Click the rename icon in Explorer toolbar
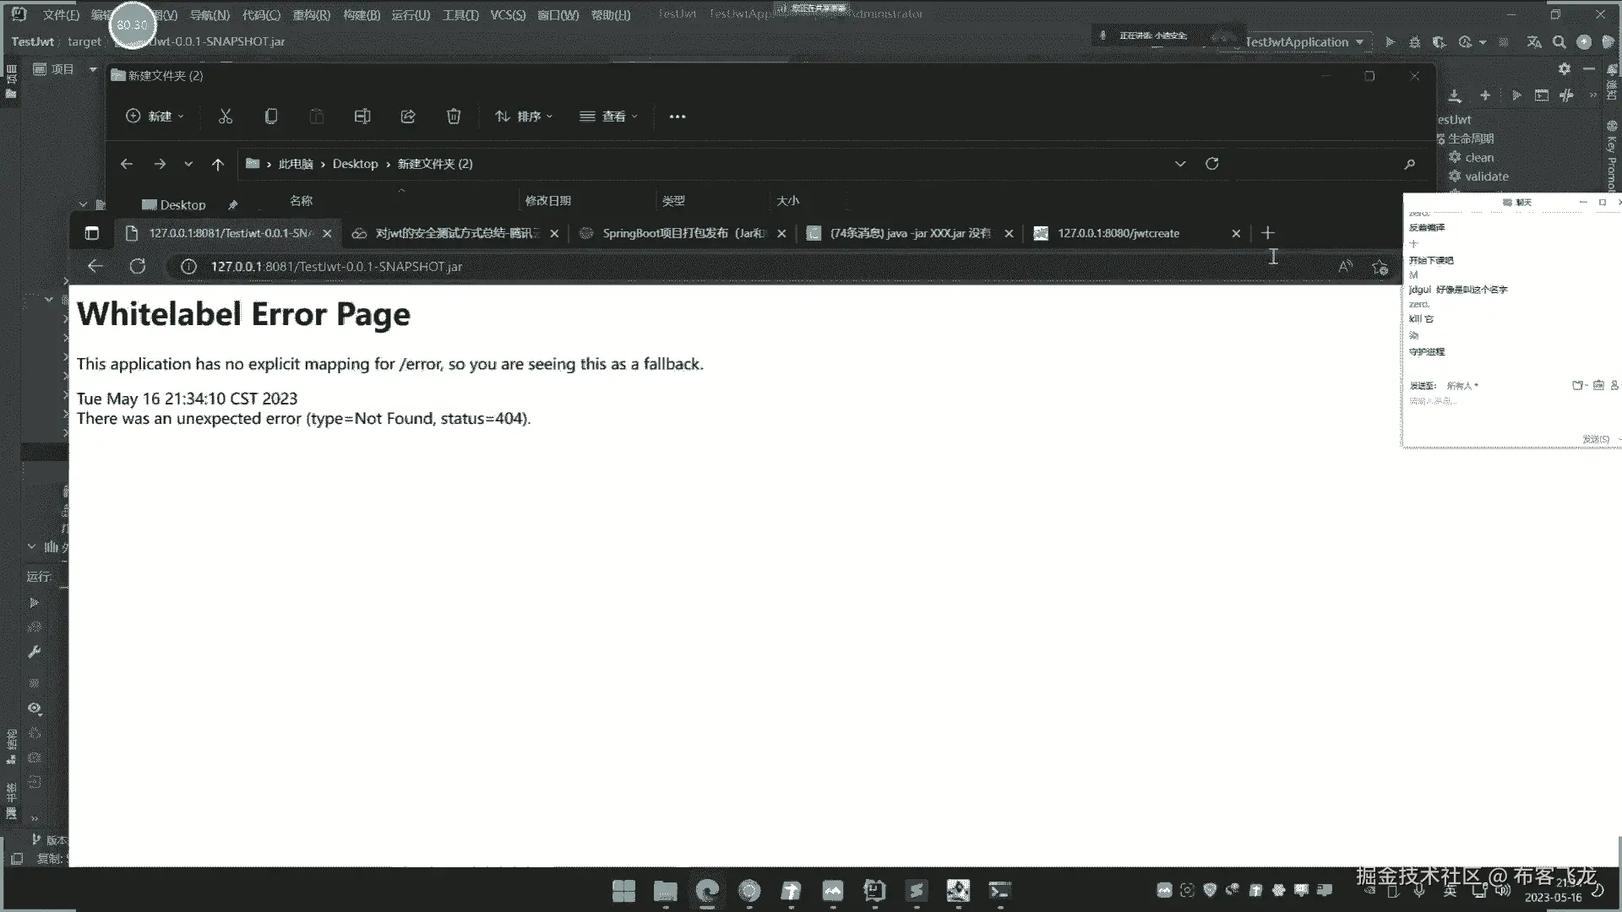This screenshot has width=1622, height=912. click(x=362, y=117)
